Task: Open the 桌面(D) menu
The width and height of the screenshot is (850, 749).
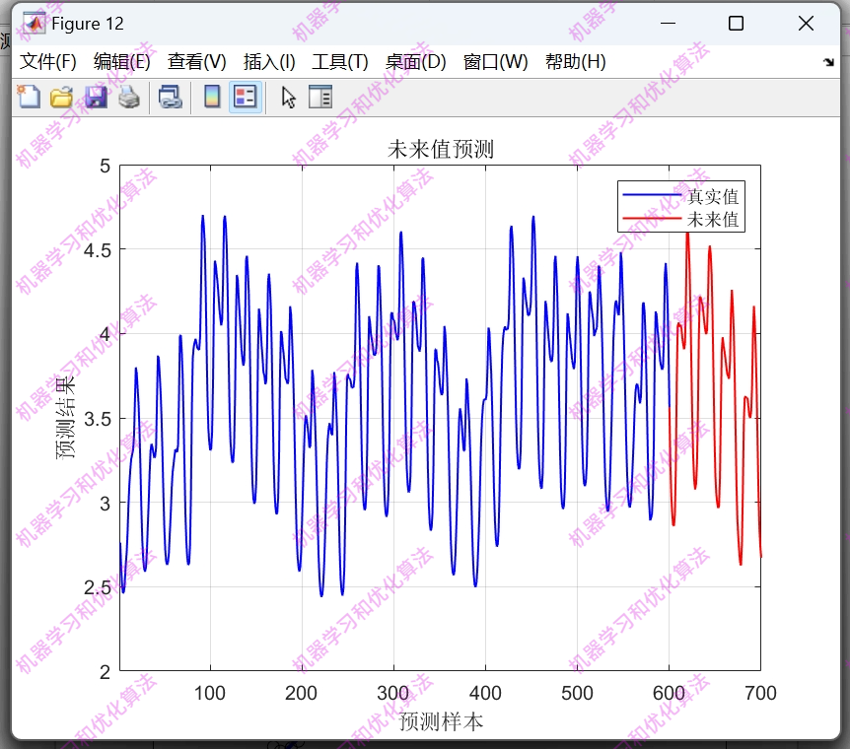Action: (x=416, y=62)
